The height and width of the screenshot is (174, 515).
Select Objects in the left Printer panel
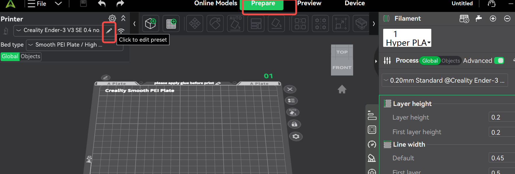click(x=30, y=56)
